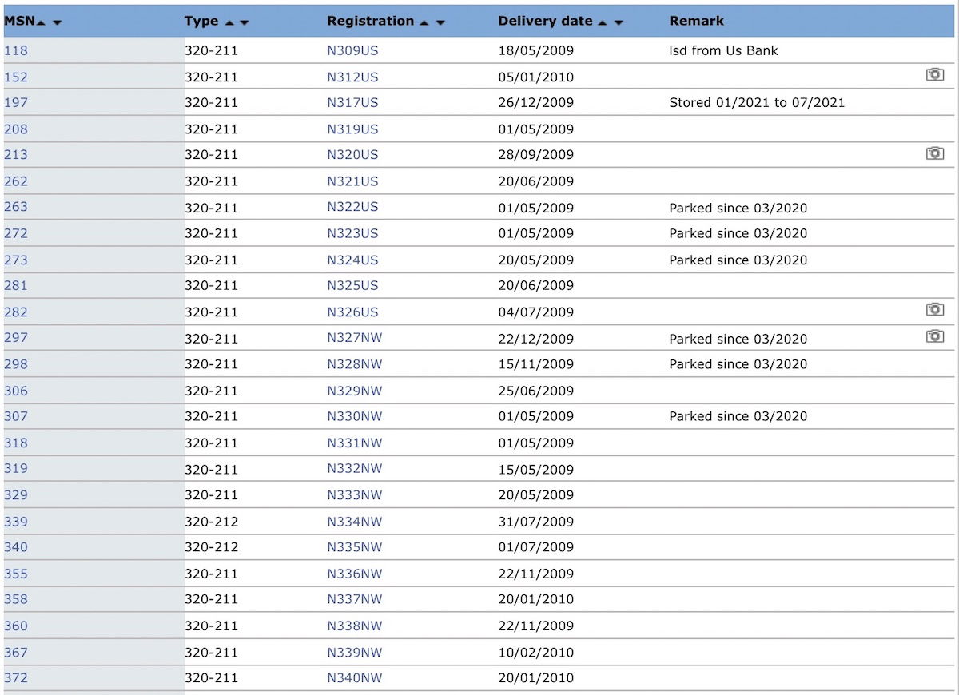Select delivery date 22/12/2009
This screenshot has height=695, width=959.
tap(535, 338)
